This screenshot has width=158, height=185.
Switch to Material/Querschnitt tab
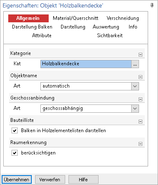75,18
